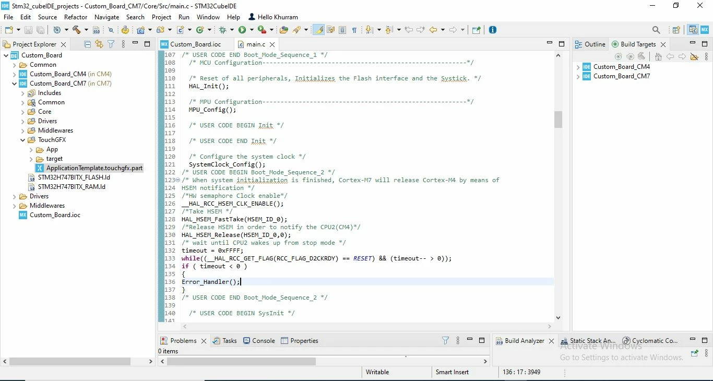
Task: Click the fold toggle at line 123
Action: (x=177, y=180)
